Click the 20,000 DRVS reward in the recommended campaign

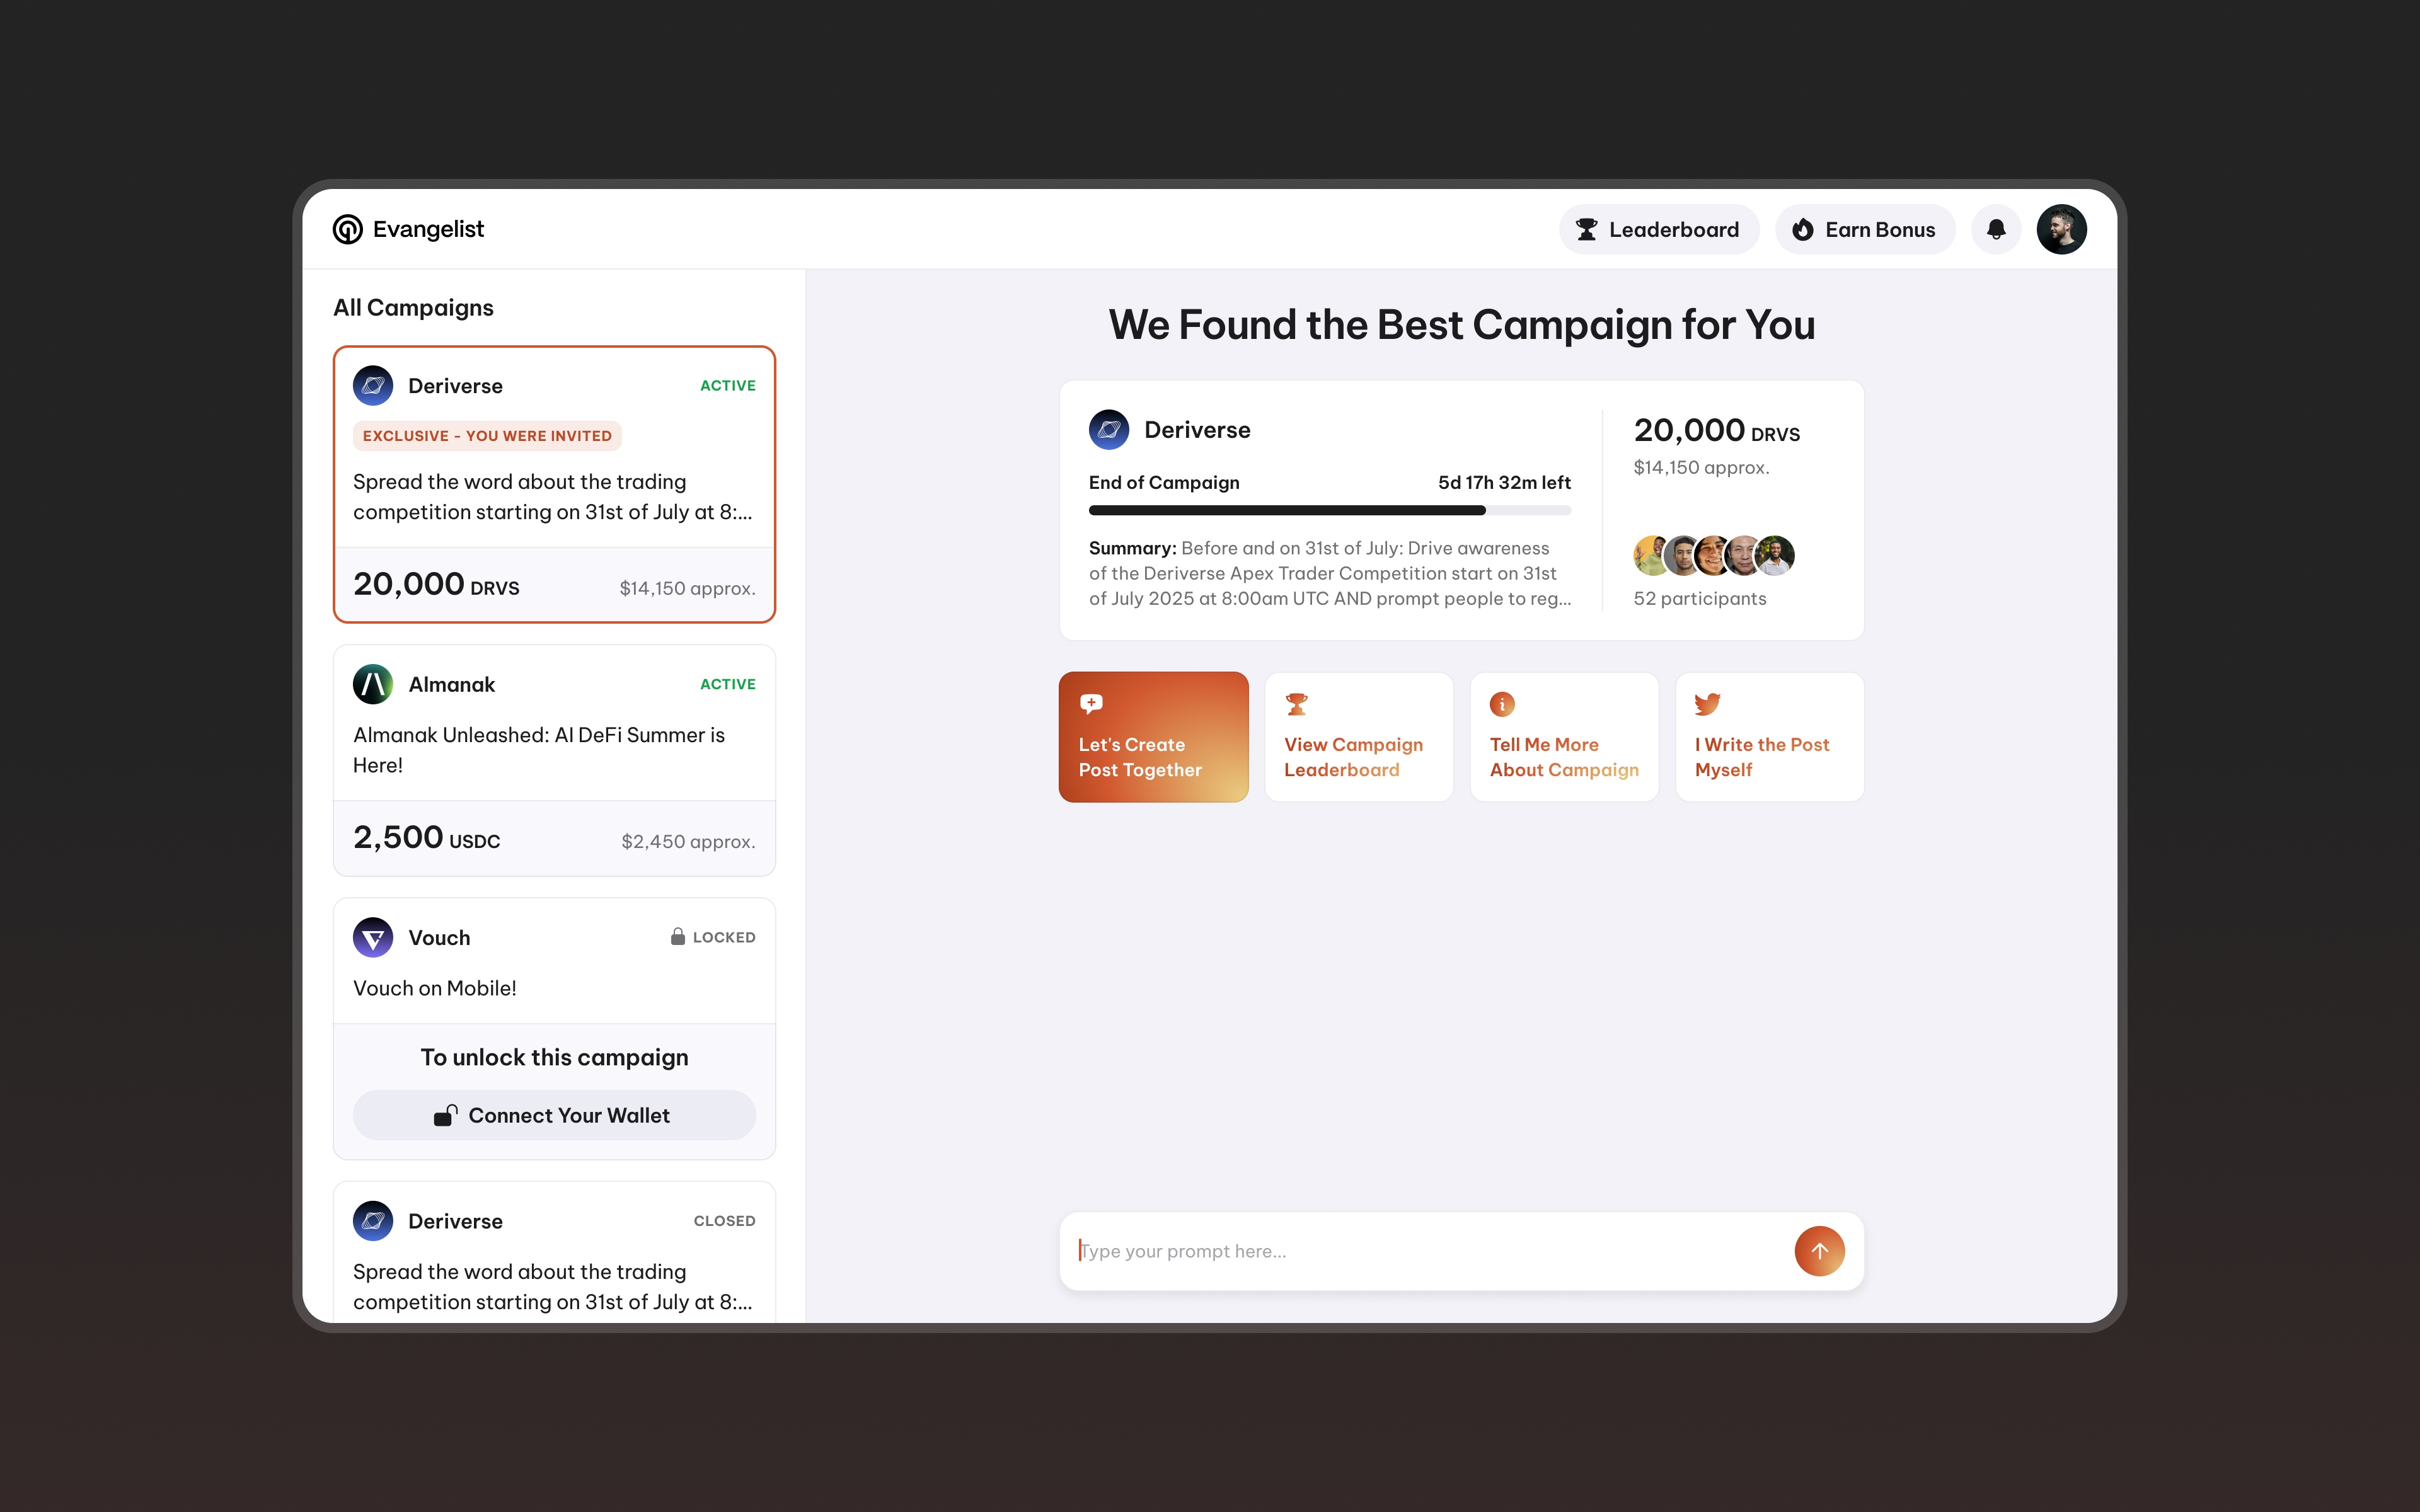pos(1716,431)
